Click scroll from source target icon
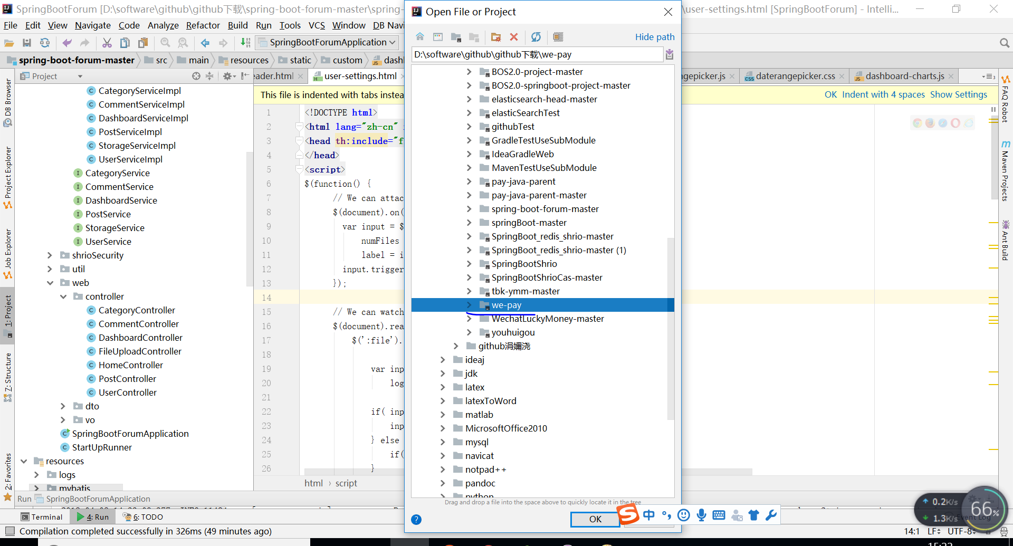The width and height of the screenshot is (1013, 546). [x=196, y=76]
